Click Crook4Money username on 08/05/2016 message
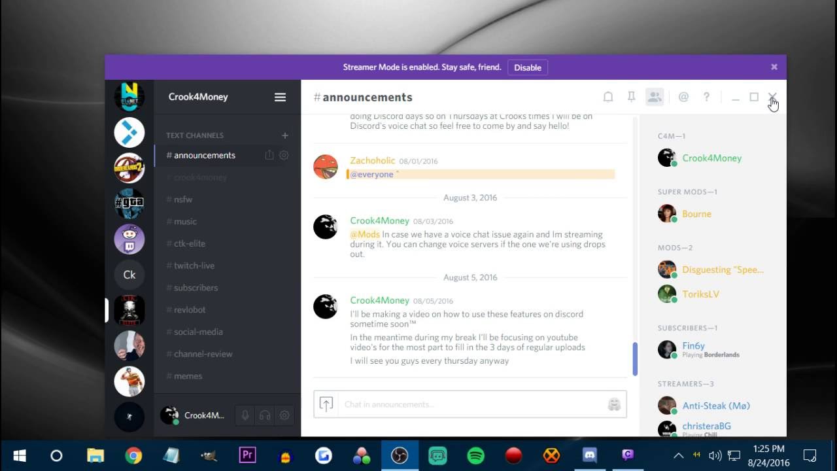The height and width of the screenshot is (471, 837). click(x=379, y=300)
